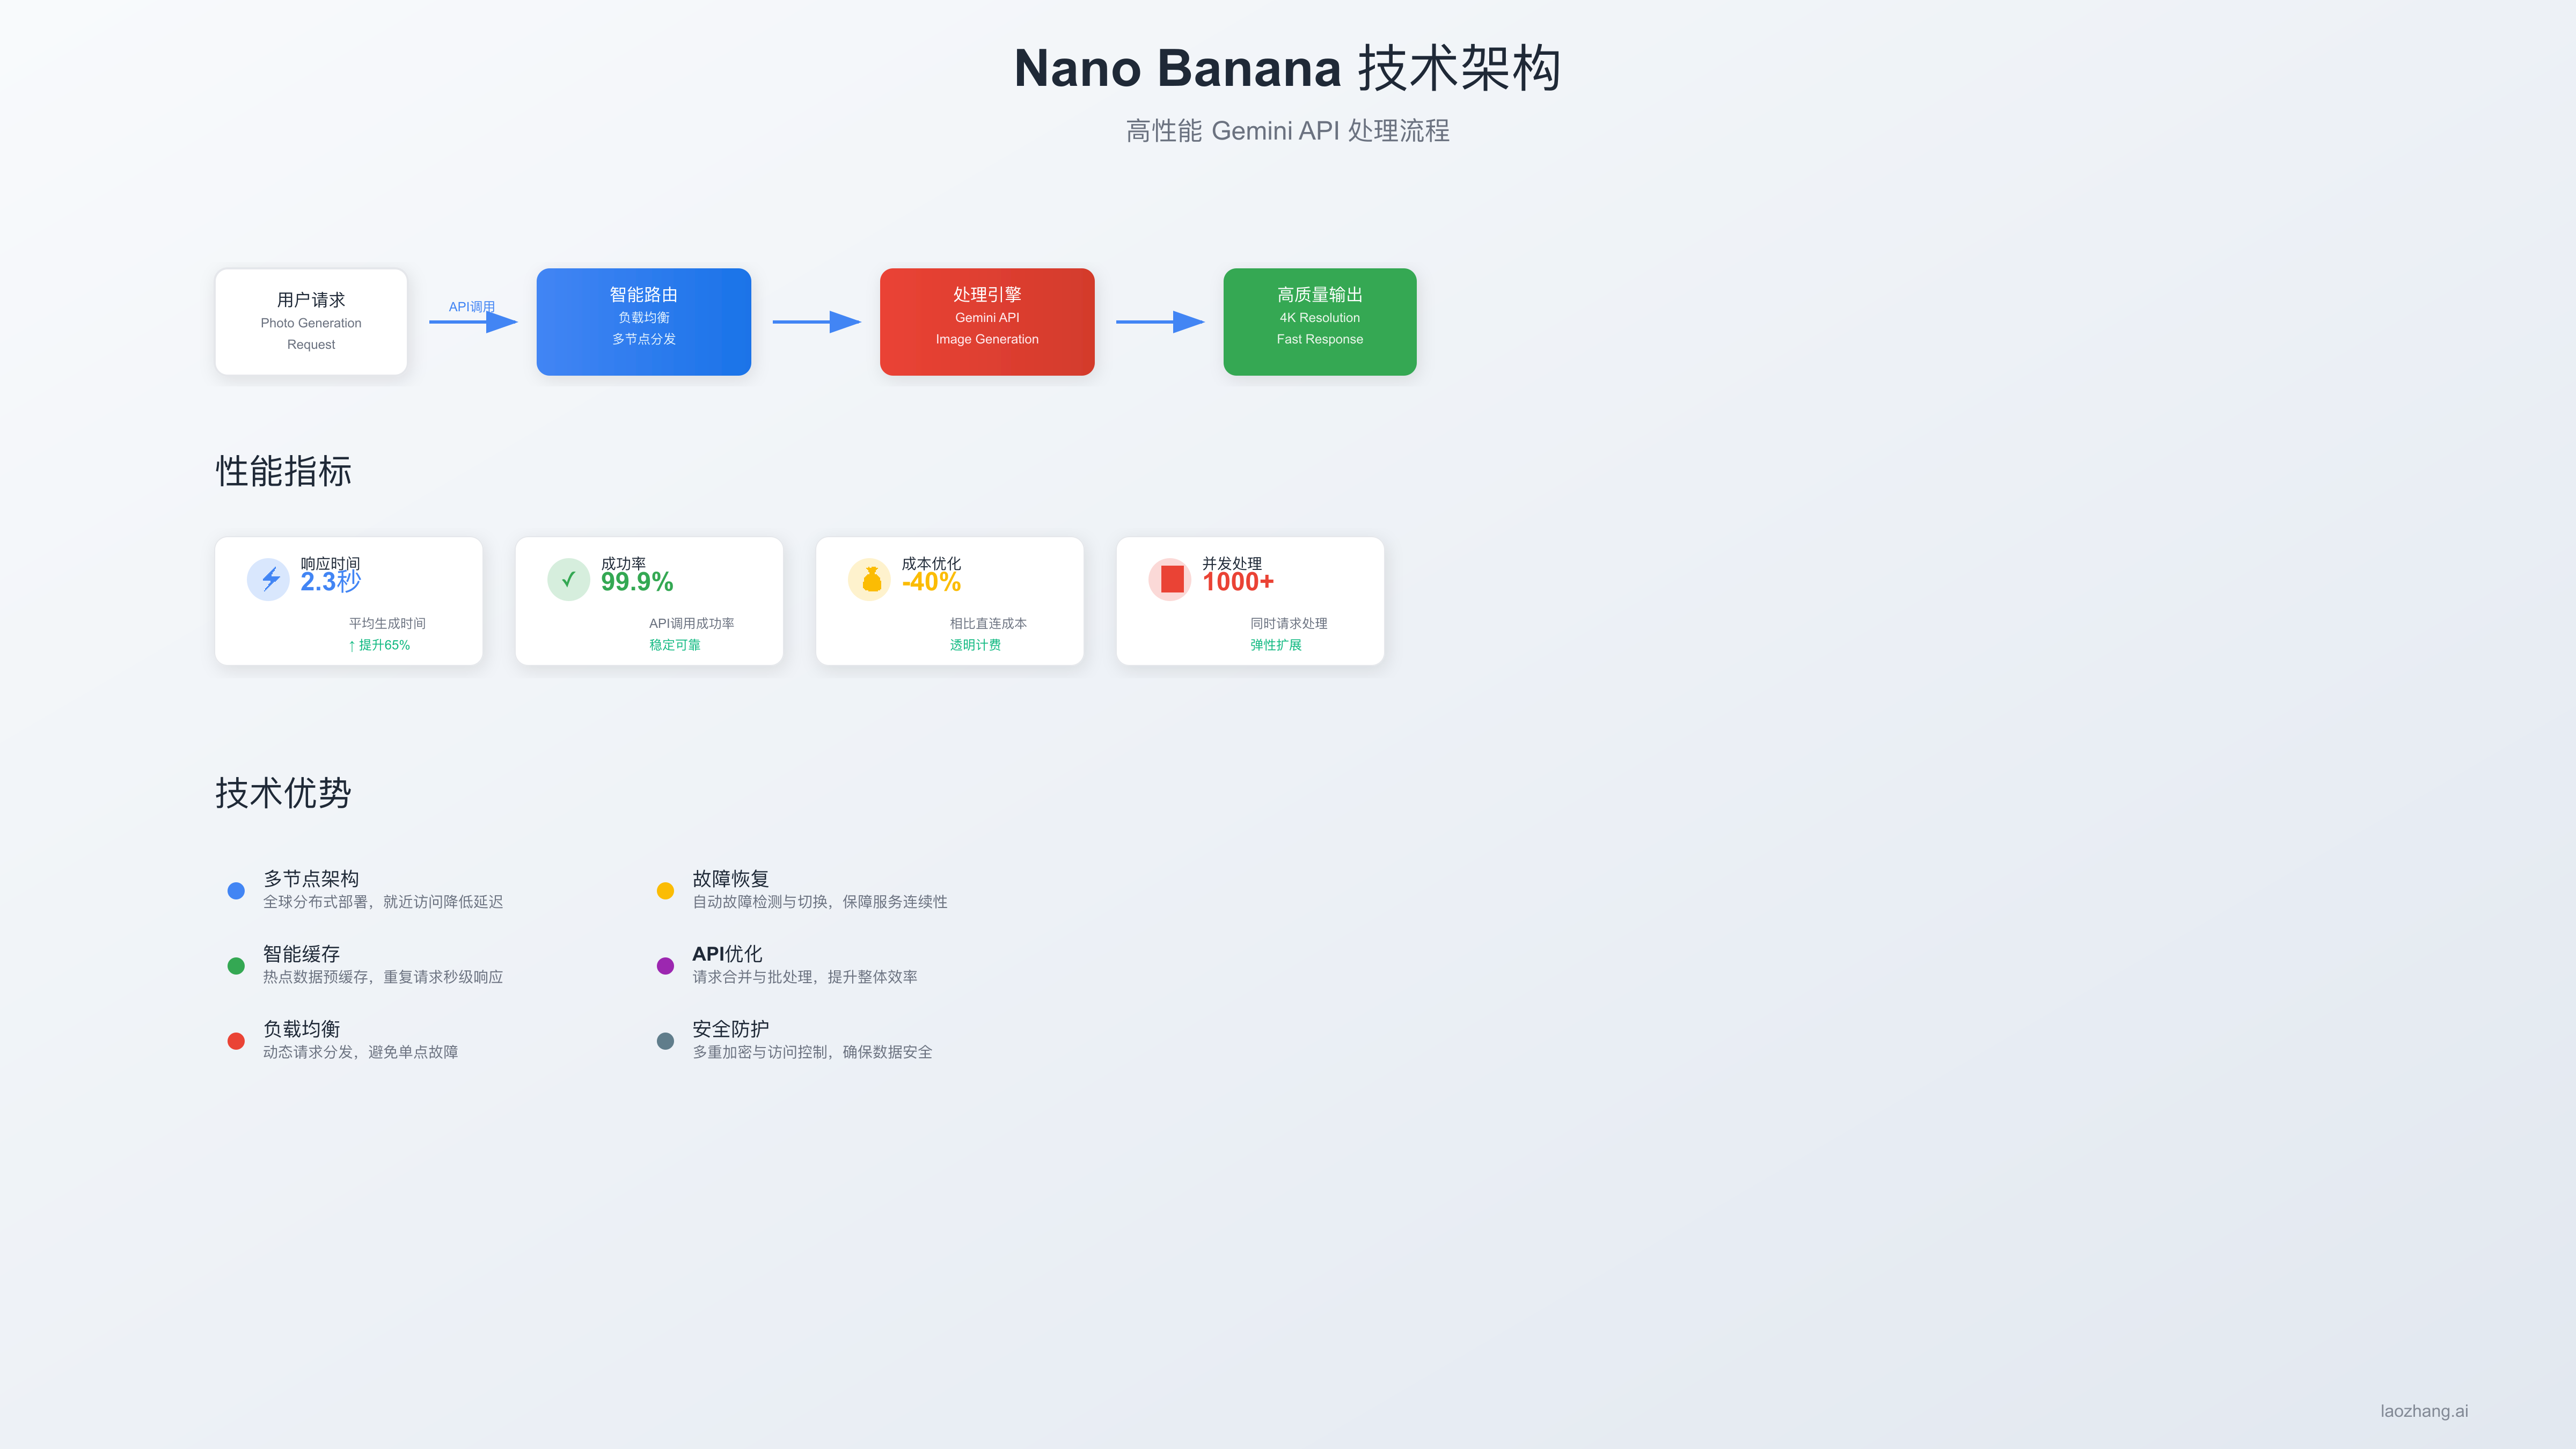Click the red dot beside 负载均衡
The height and width of the screenshot is (1449, 2576).
[236, 1040]
